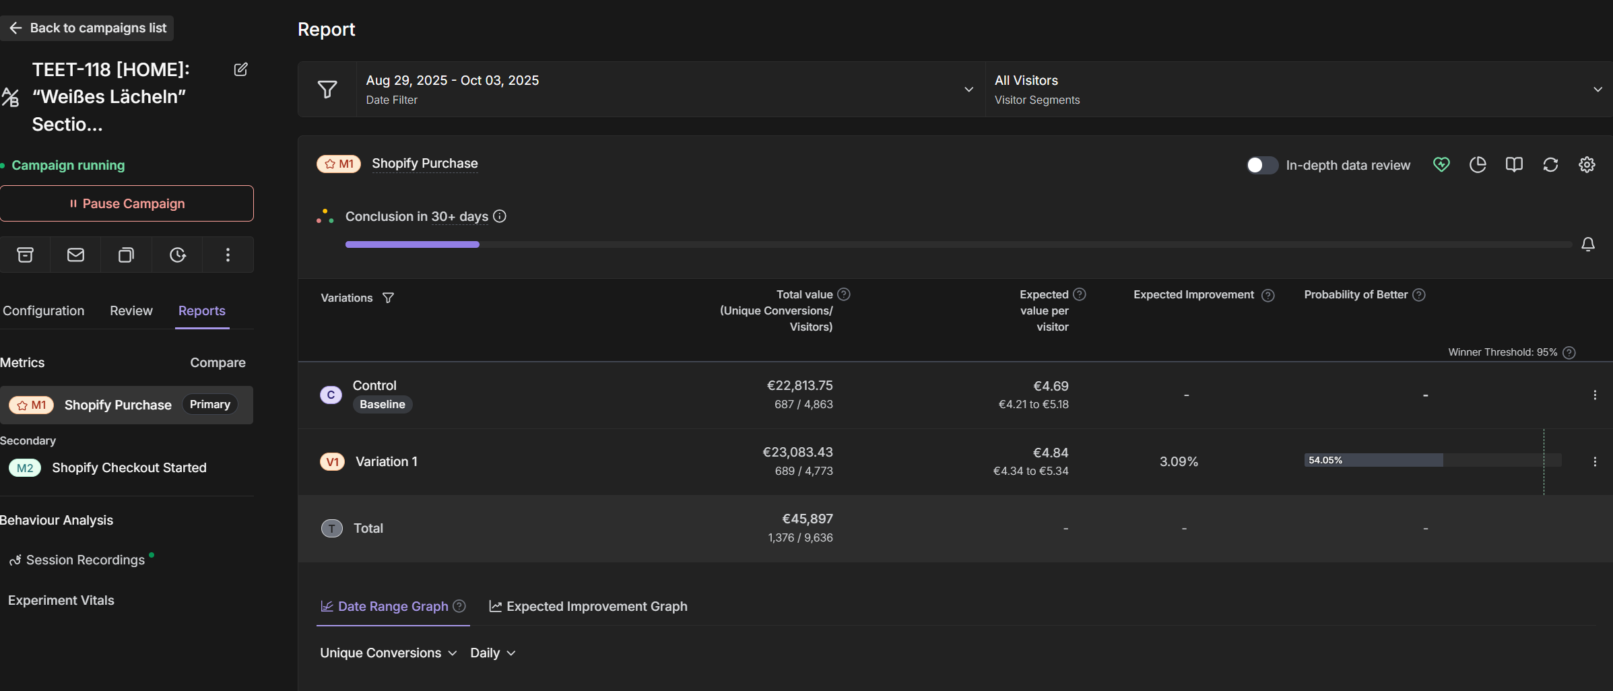This screenshot has height=691, width=1613.
Task: Open campaign history via clock icon
Action: coord(177,255)
